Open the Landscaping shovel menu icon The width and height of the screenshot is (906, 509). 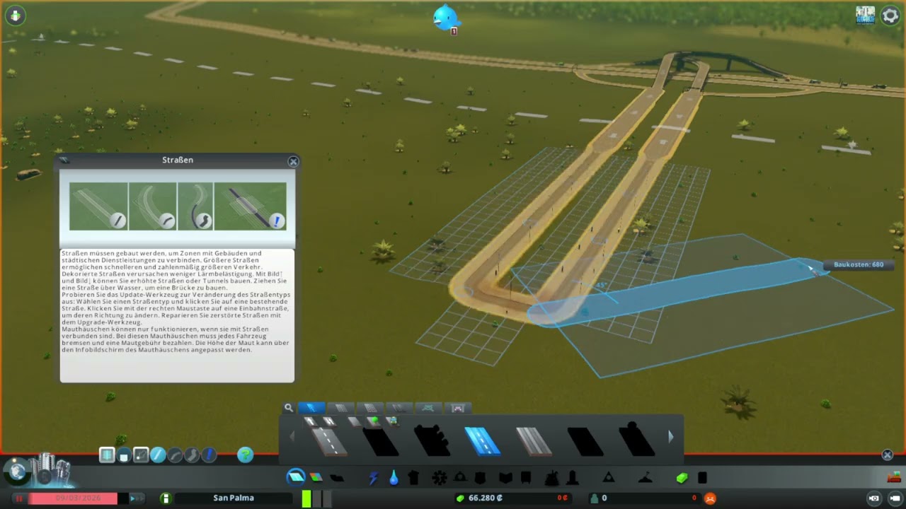(645, 478)
